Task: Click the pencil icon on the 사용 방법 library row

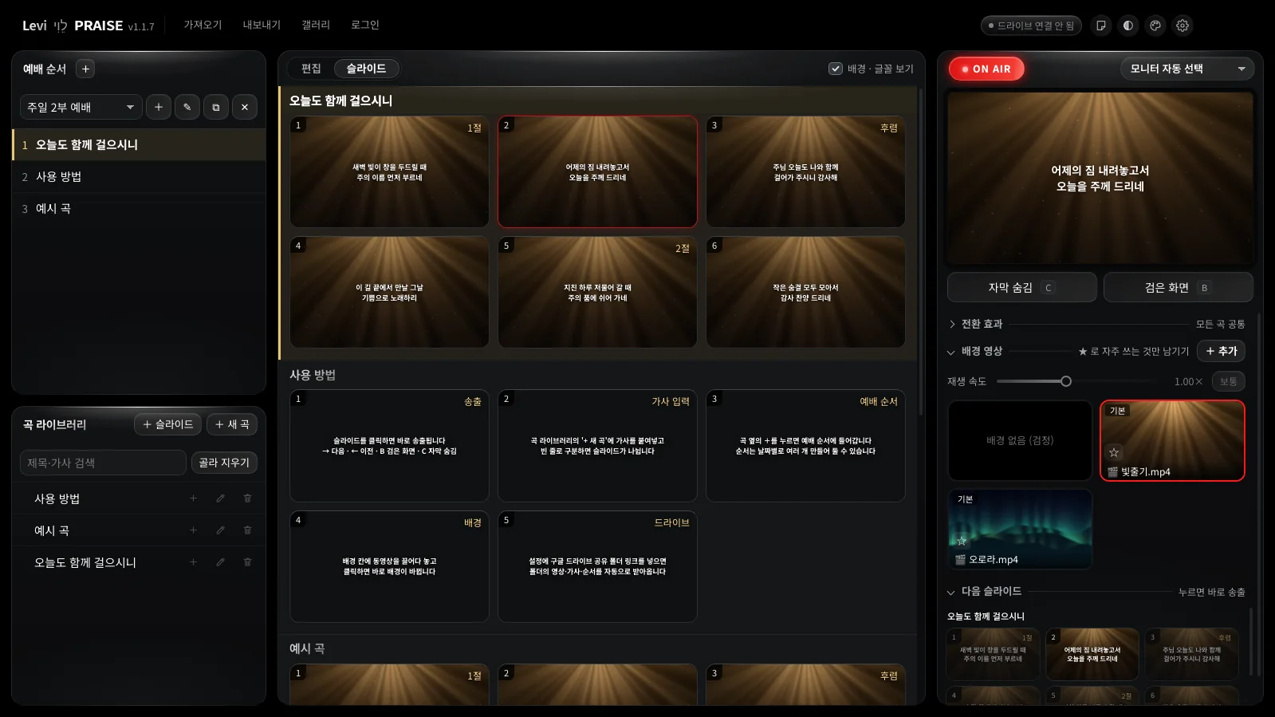Action: pyautogui.click(x=220, y=498)
